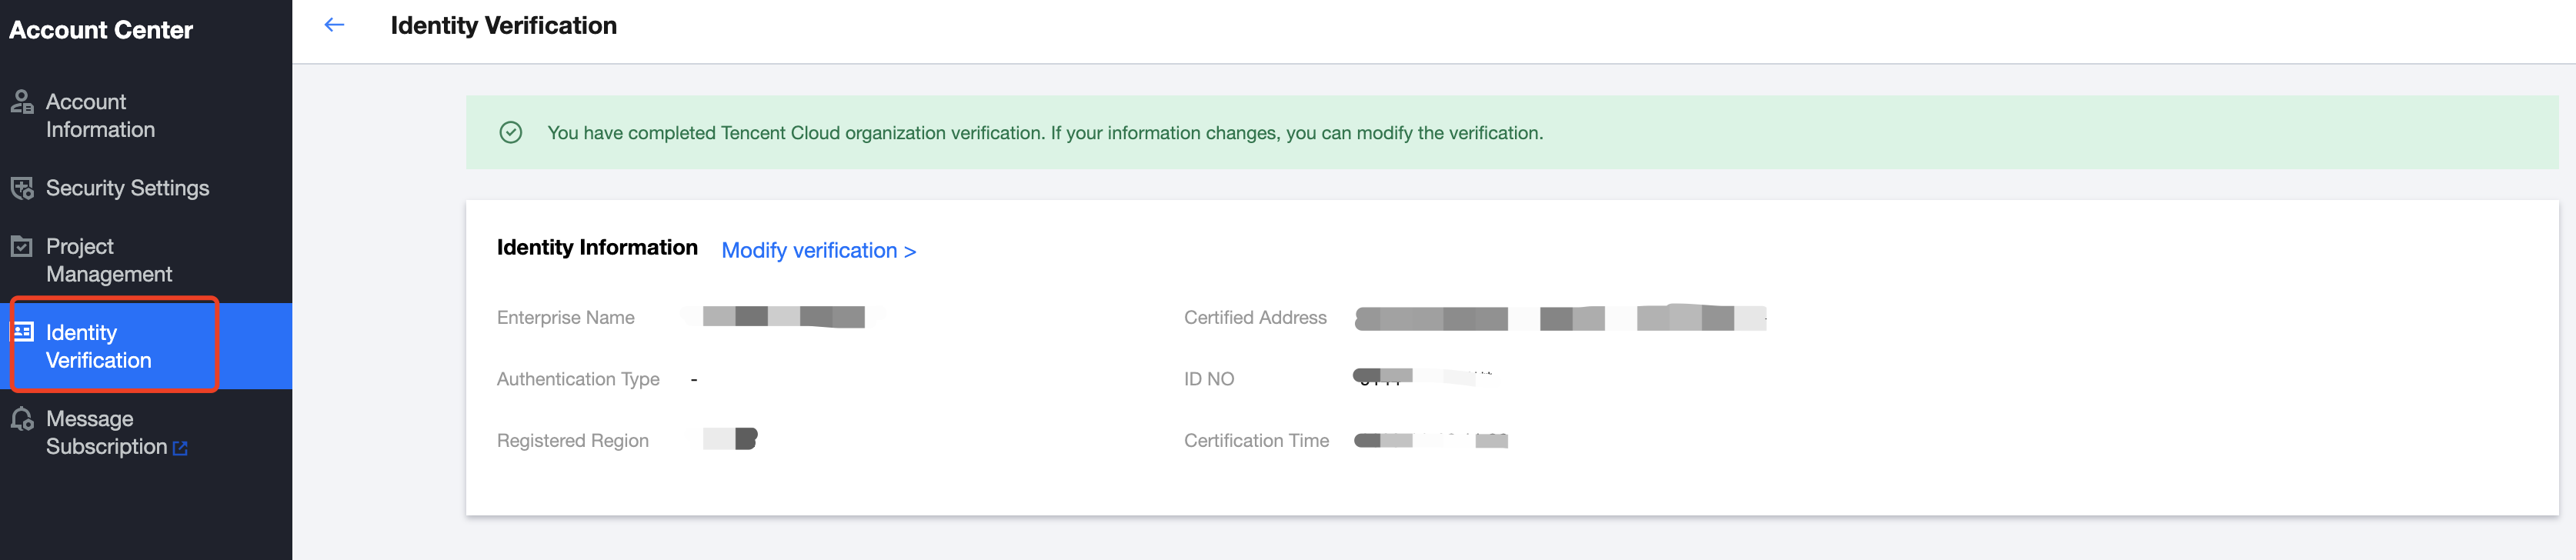Click the Account Center title
Image resolution: width=2576 pixels, height=560 pixels.
(x=101, y=30)
